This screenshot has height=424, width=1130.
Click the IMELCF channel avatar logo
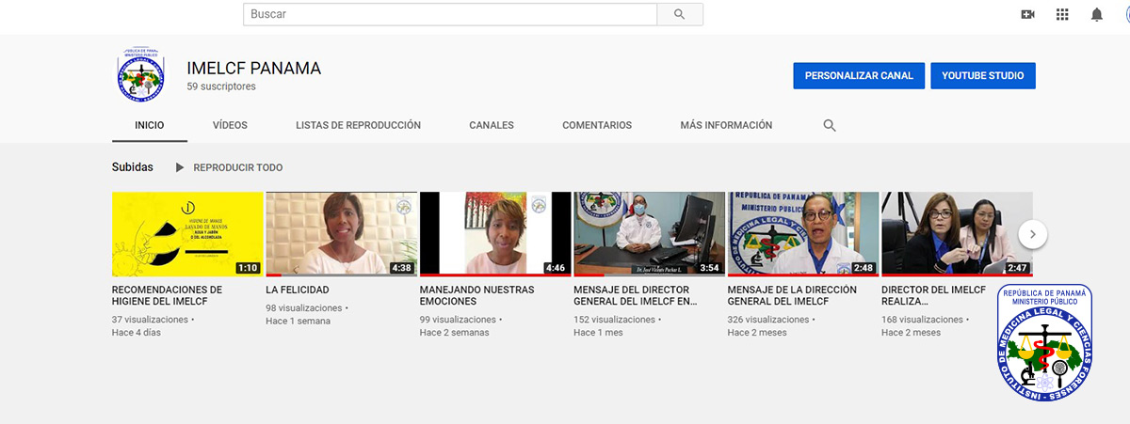point(142,75)
